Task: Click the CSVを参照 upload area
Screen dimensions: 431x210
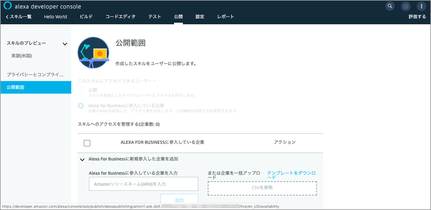Action: 262,188
